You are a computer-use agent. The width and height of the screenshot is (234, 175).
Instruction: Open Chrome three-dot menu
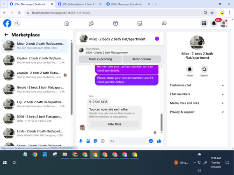[x=229, y=13]
